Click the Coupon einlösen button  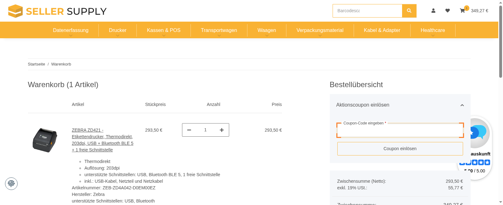click(x=400, y=149)
